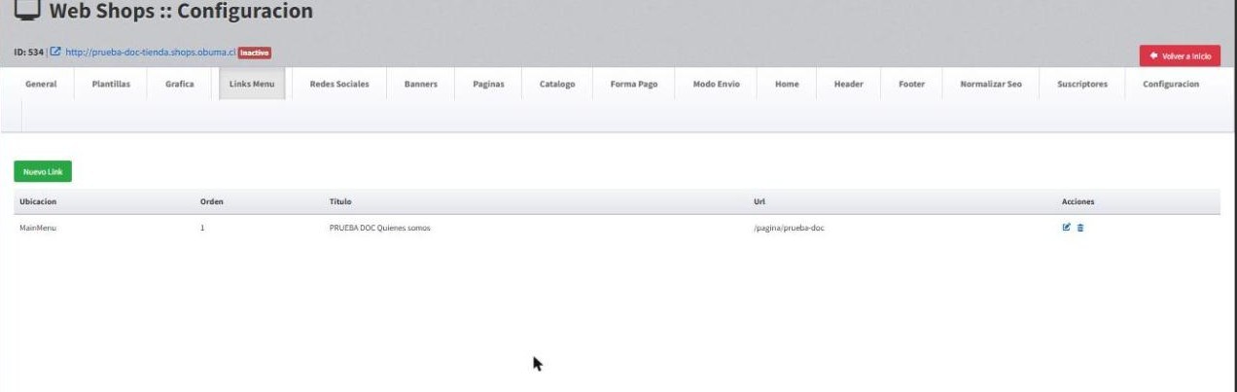The height and width of the screenshot is (392, 1237).
Task: Click the Url column header
Action: coord(759,201)
